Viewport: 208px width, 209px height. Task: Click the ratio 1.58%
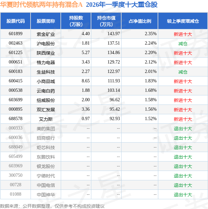[x=150, y=100]
